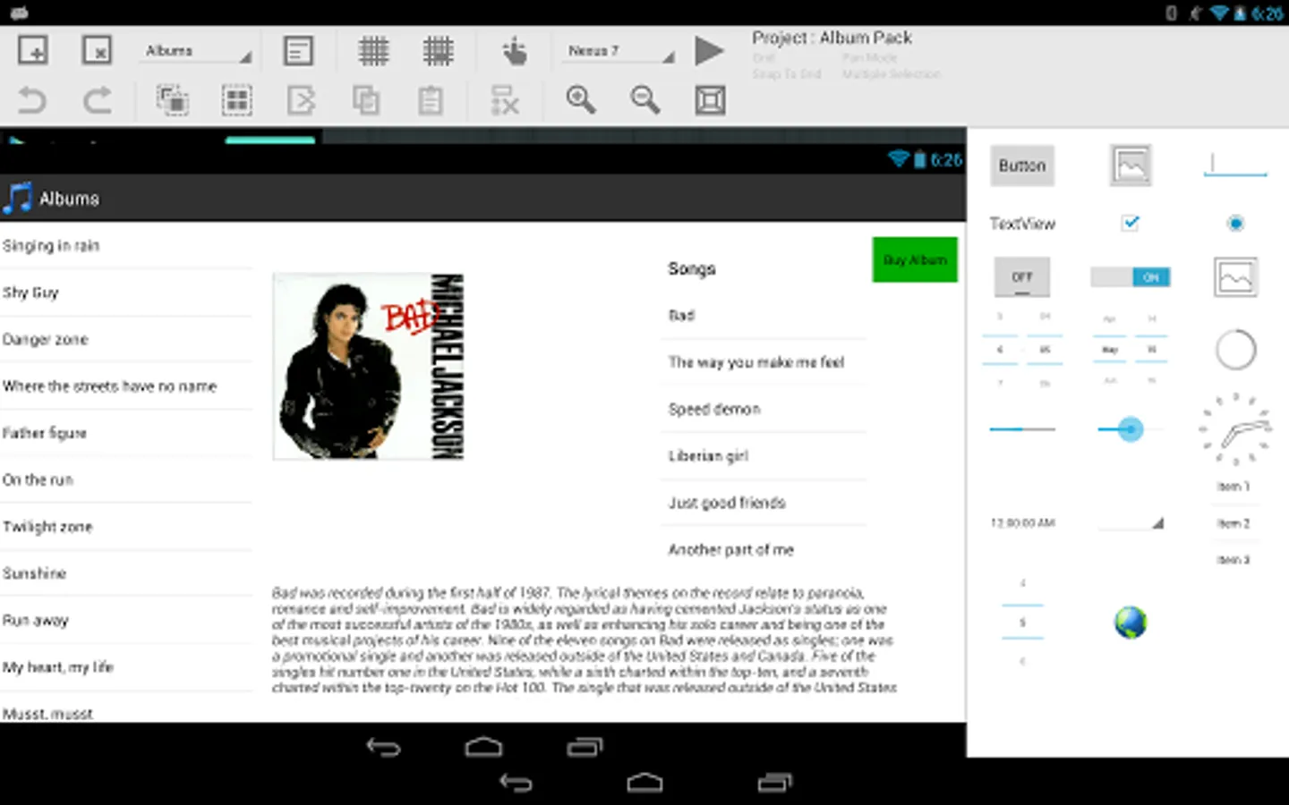Screen dimensions: 1289x805
Task: Select 'Shy Guy' list row
Action: 125,292
